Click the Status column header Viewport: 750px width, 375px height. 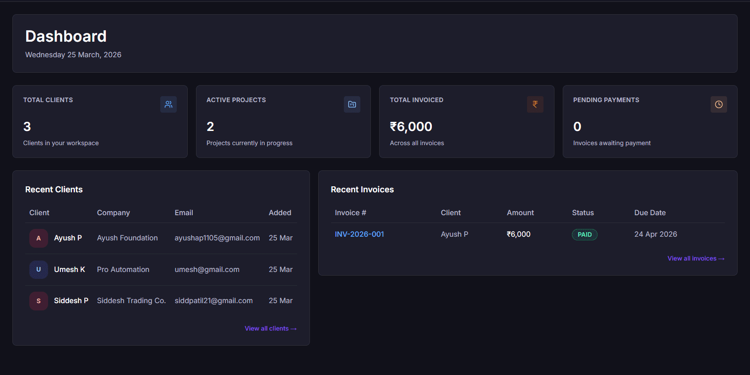(x=583, y=212)
